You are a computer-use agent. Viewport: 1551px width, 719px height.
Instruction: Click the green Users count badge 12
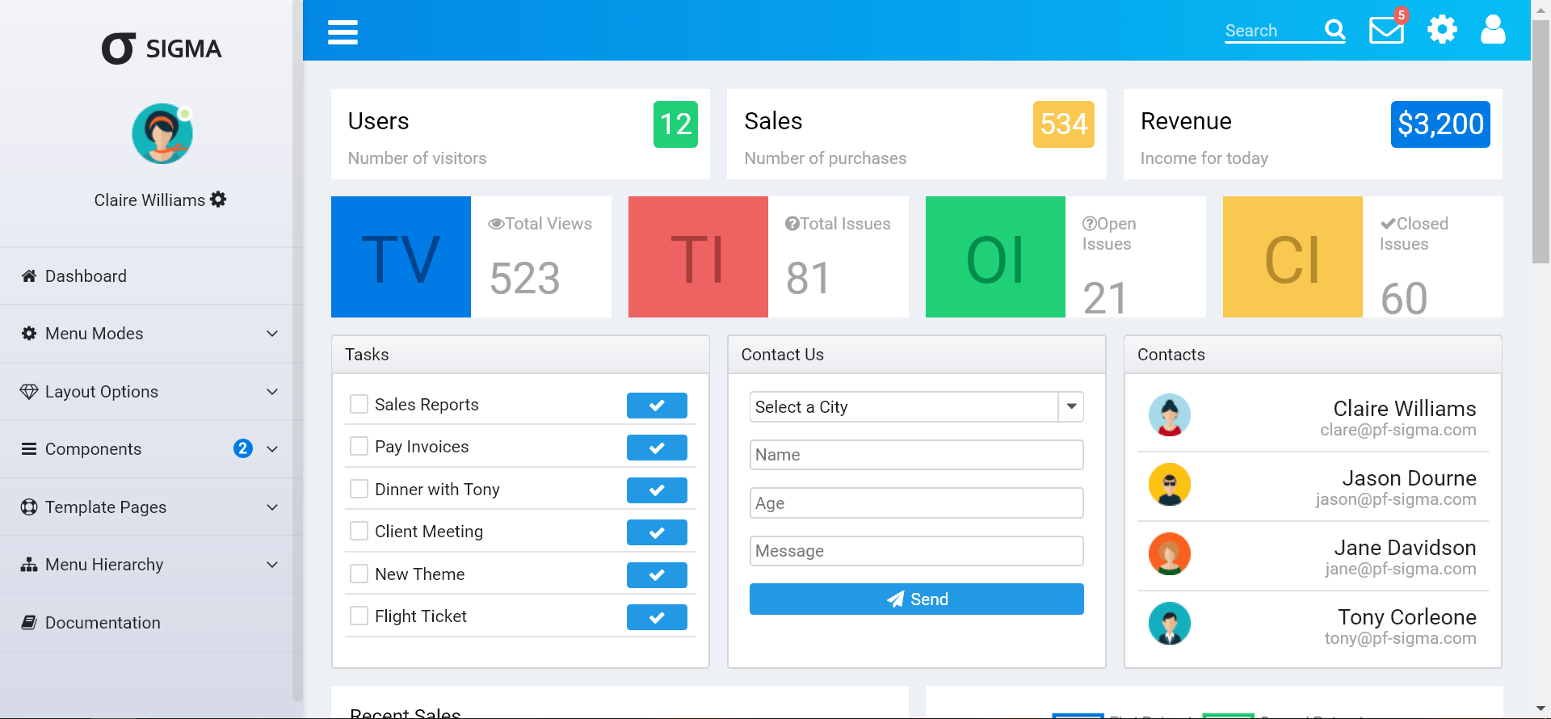coord(675,124)
